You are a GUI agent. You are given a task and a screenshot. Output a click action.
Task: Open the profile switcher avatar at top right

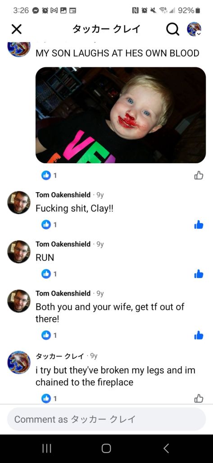coord(194,29)
